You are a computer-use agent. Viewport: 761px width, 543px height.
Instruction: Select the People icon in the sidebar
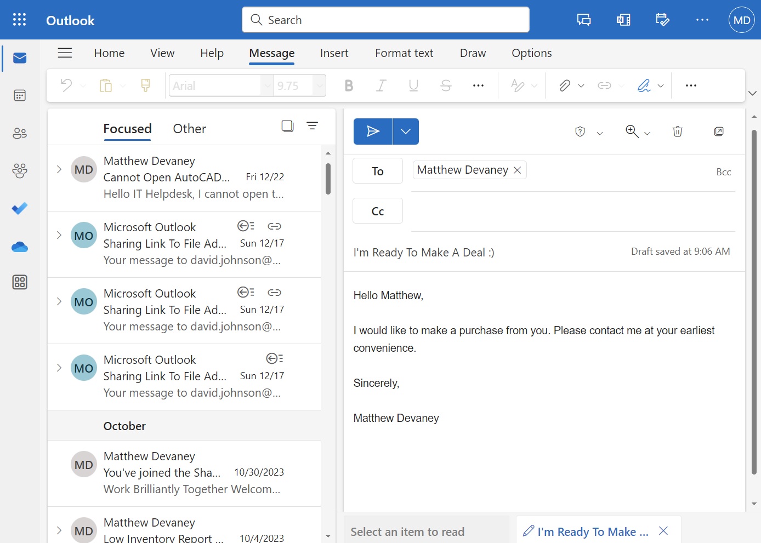coord(19,133)
